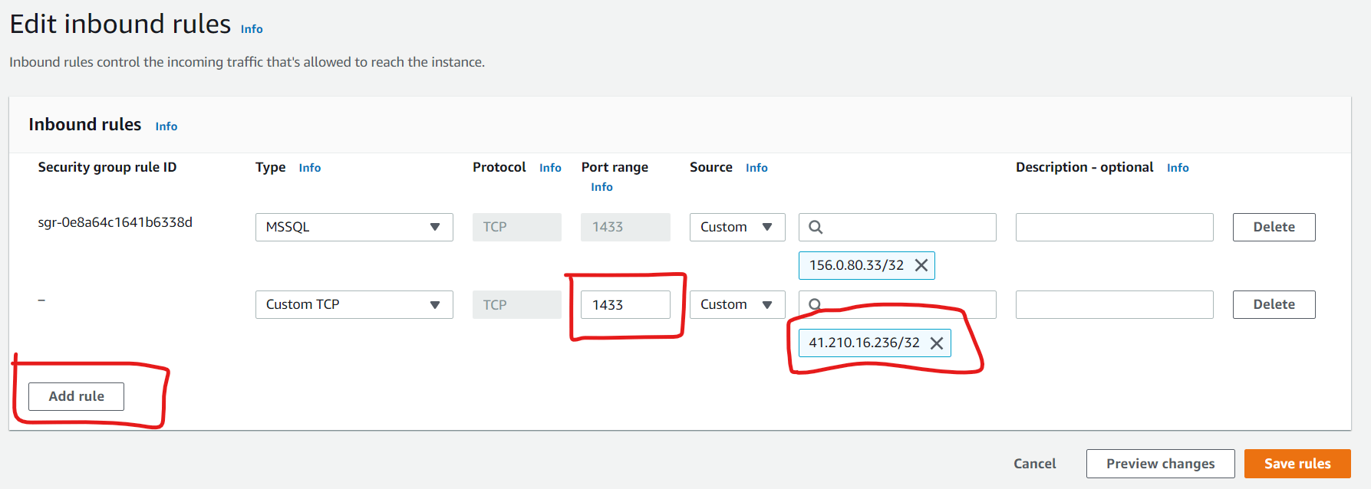Remove the 41.210.16.236/32 source tag

tap(937, 343)
